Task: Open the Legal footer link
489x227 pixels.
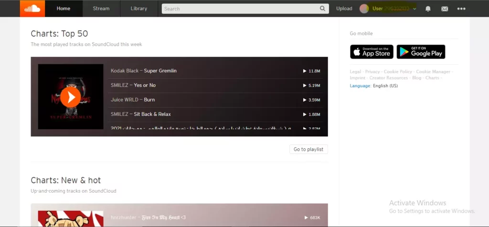Action: [355, 72]
